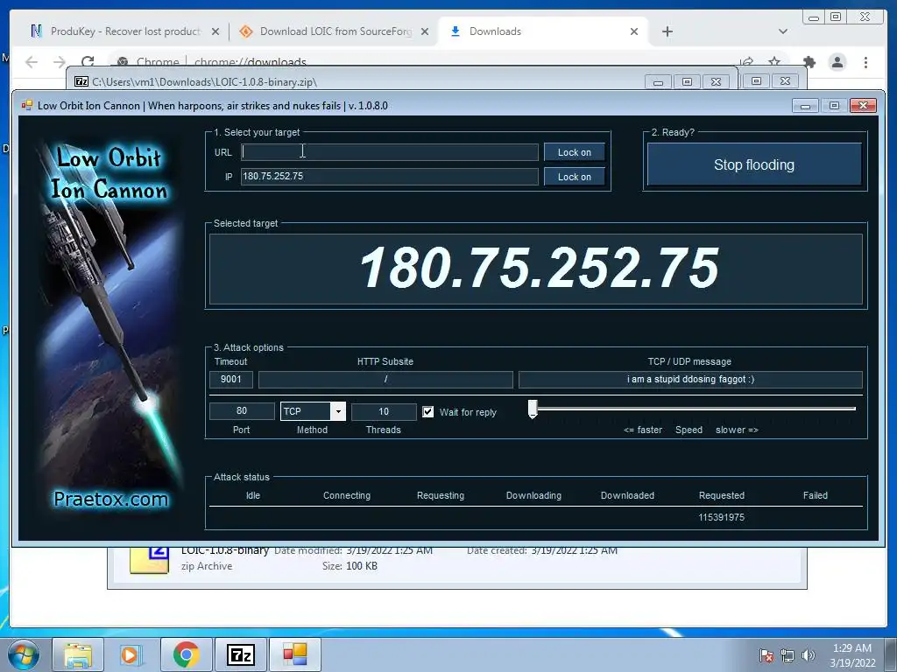
Task: Click the Chrome taskbar icon
Action: 186,654
